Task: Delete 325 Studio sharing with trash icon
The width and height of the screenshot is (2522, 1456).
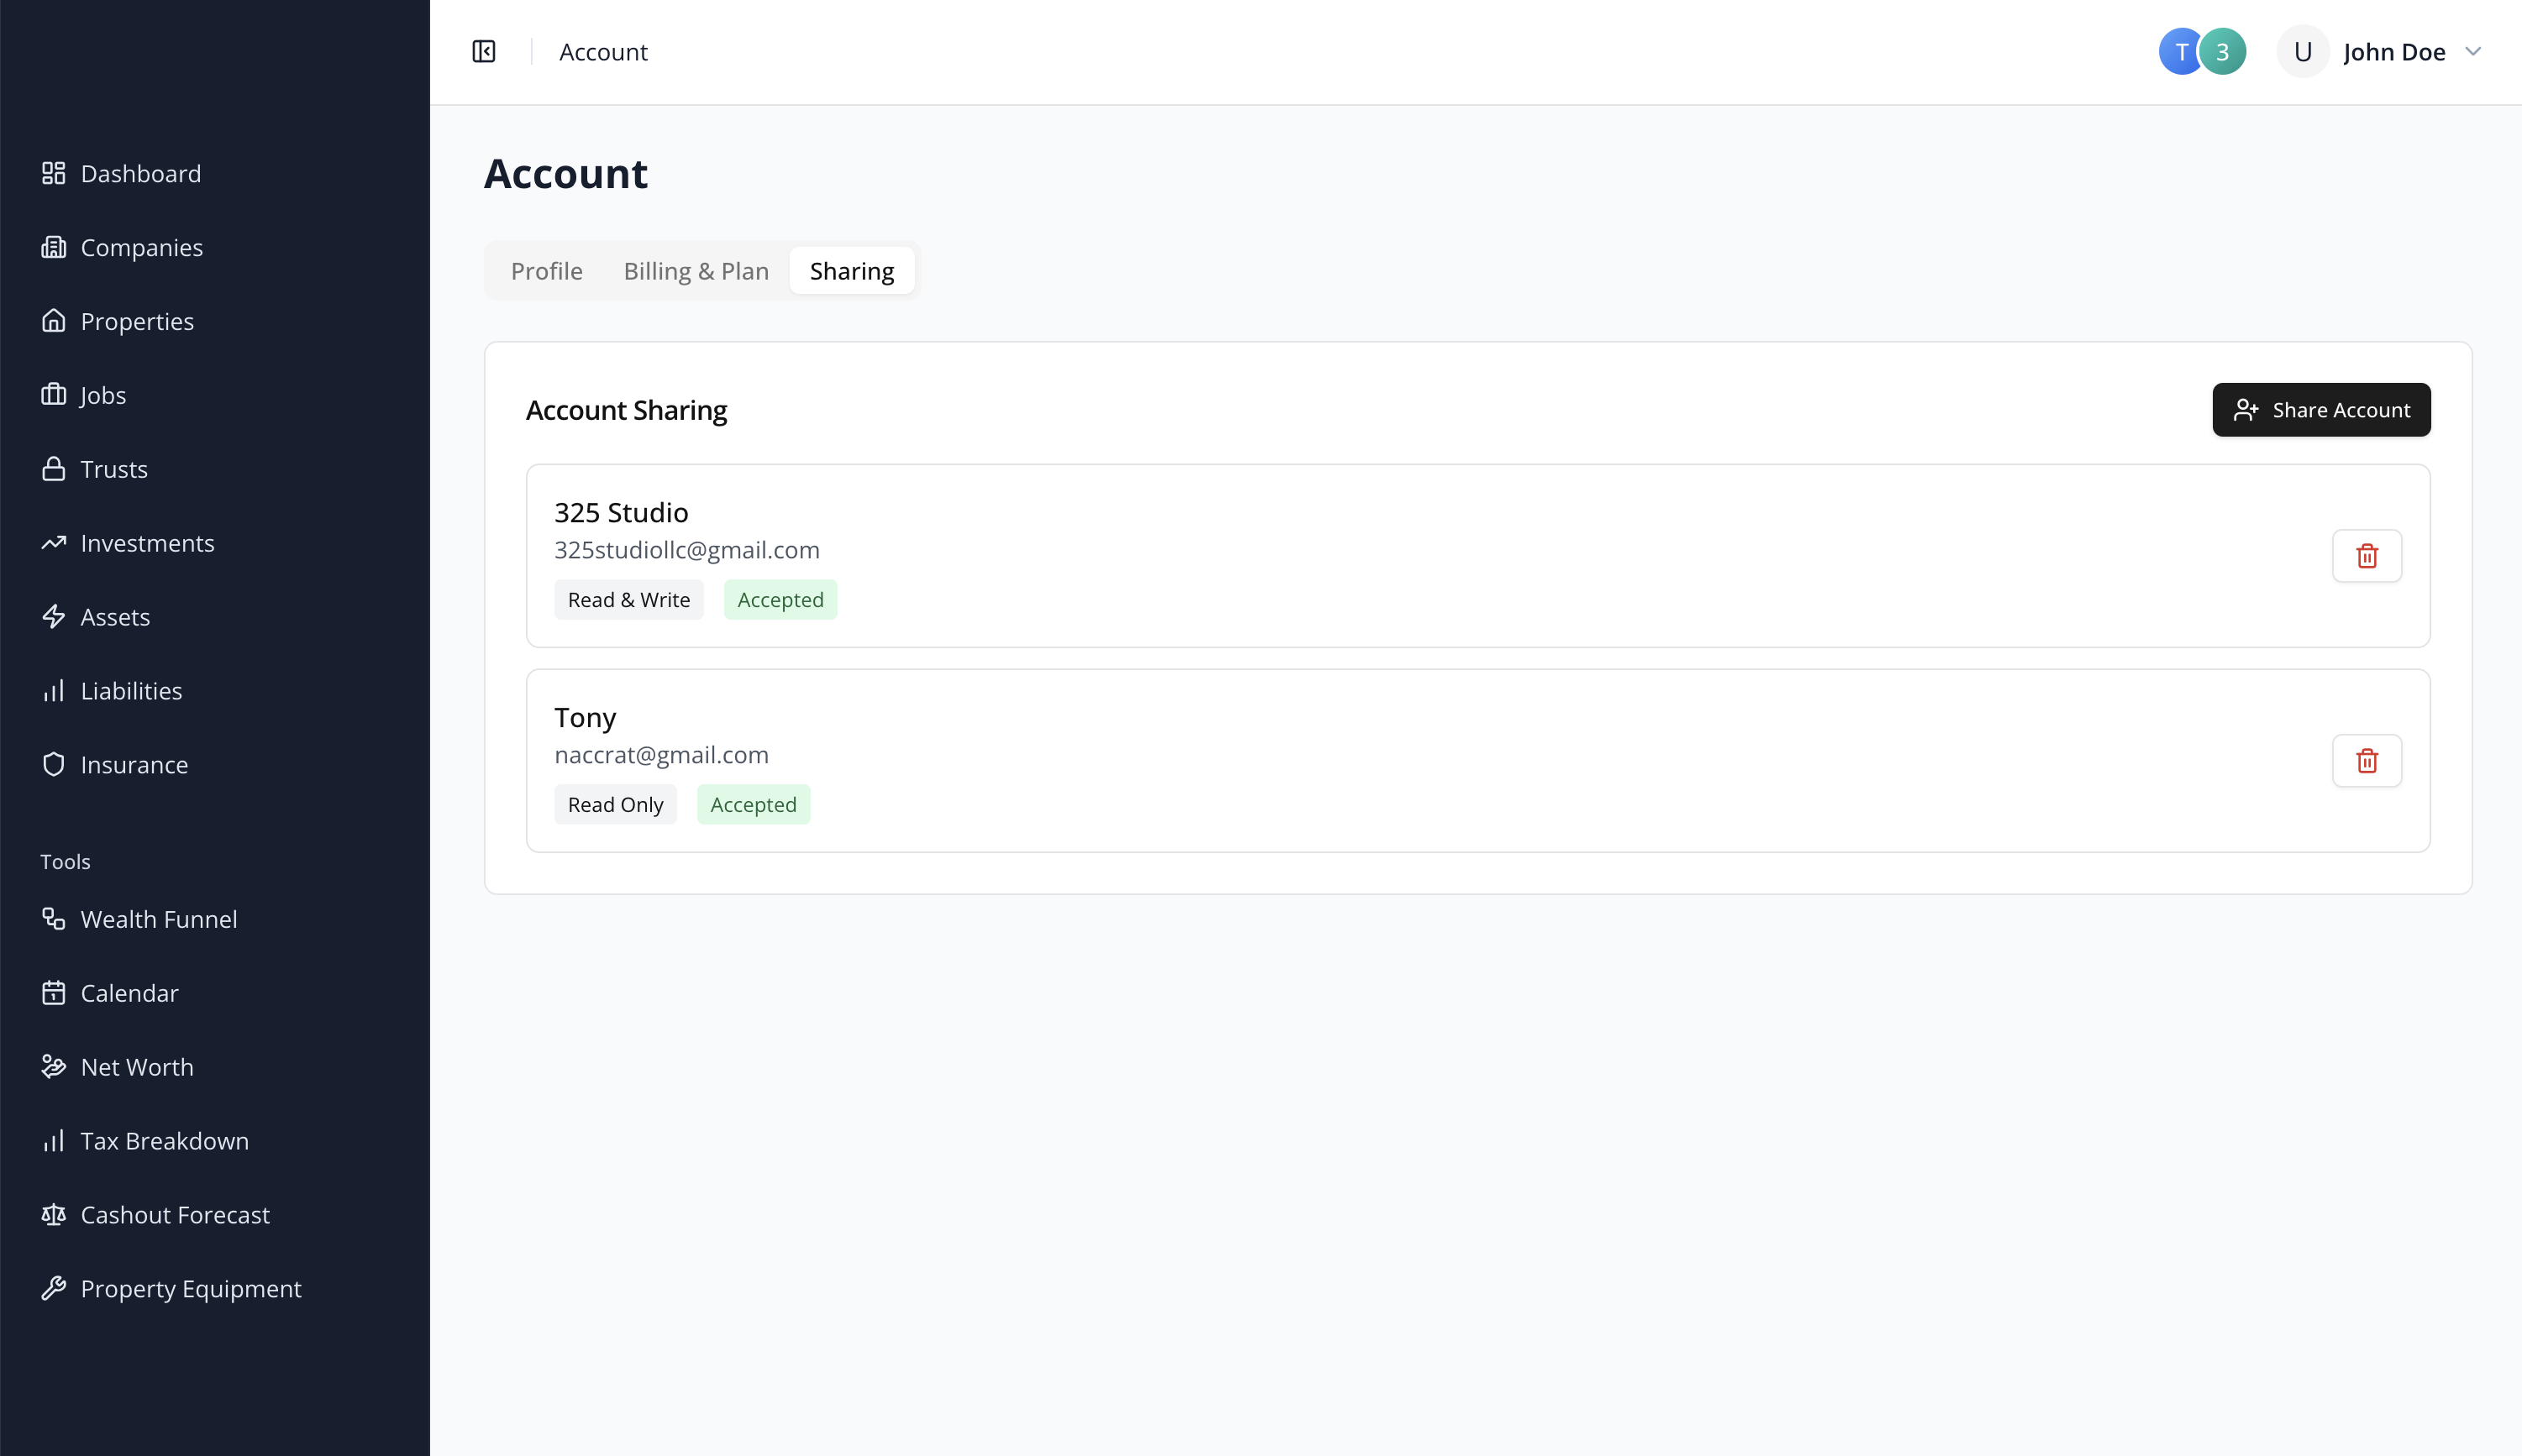Action: pyautogui.click(x=2367, y=556)
